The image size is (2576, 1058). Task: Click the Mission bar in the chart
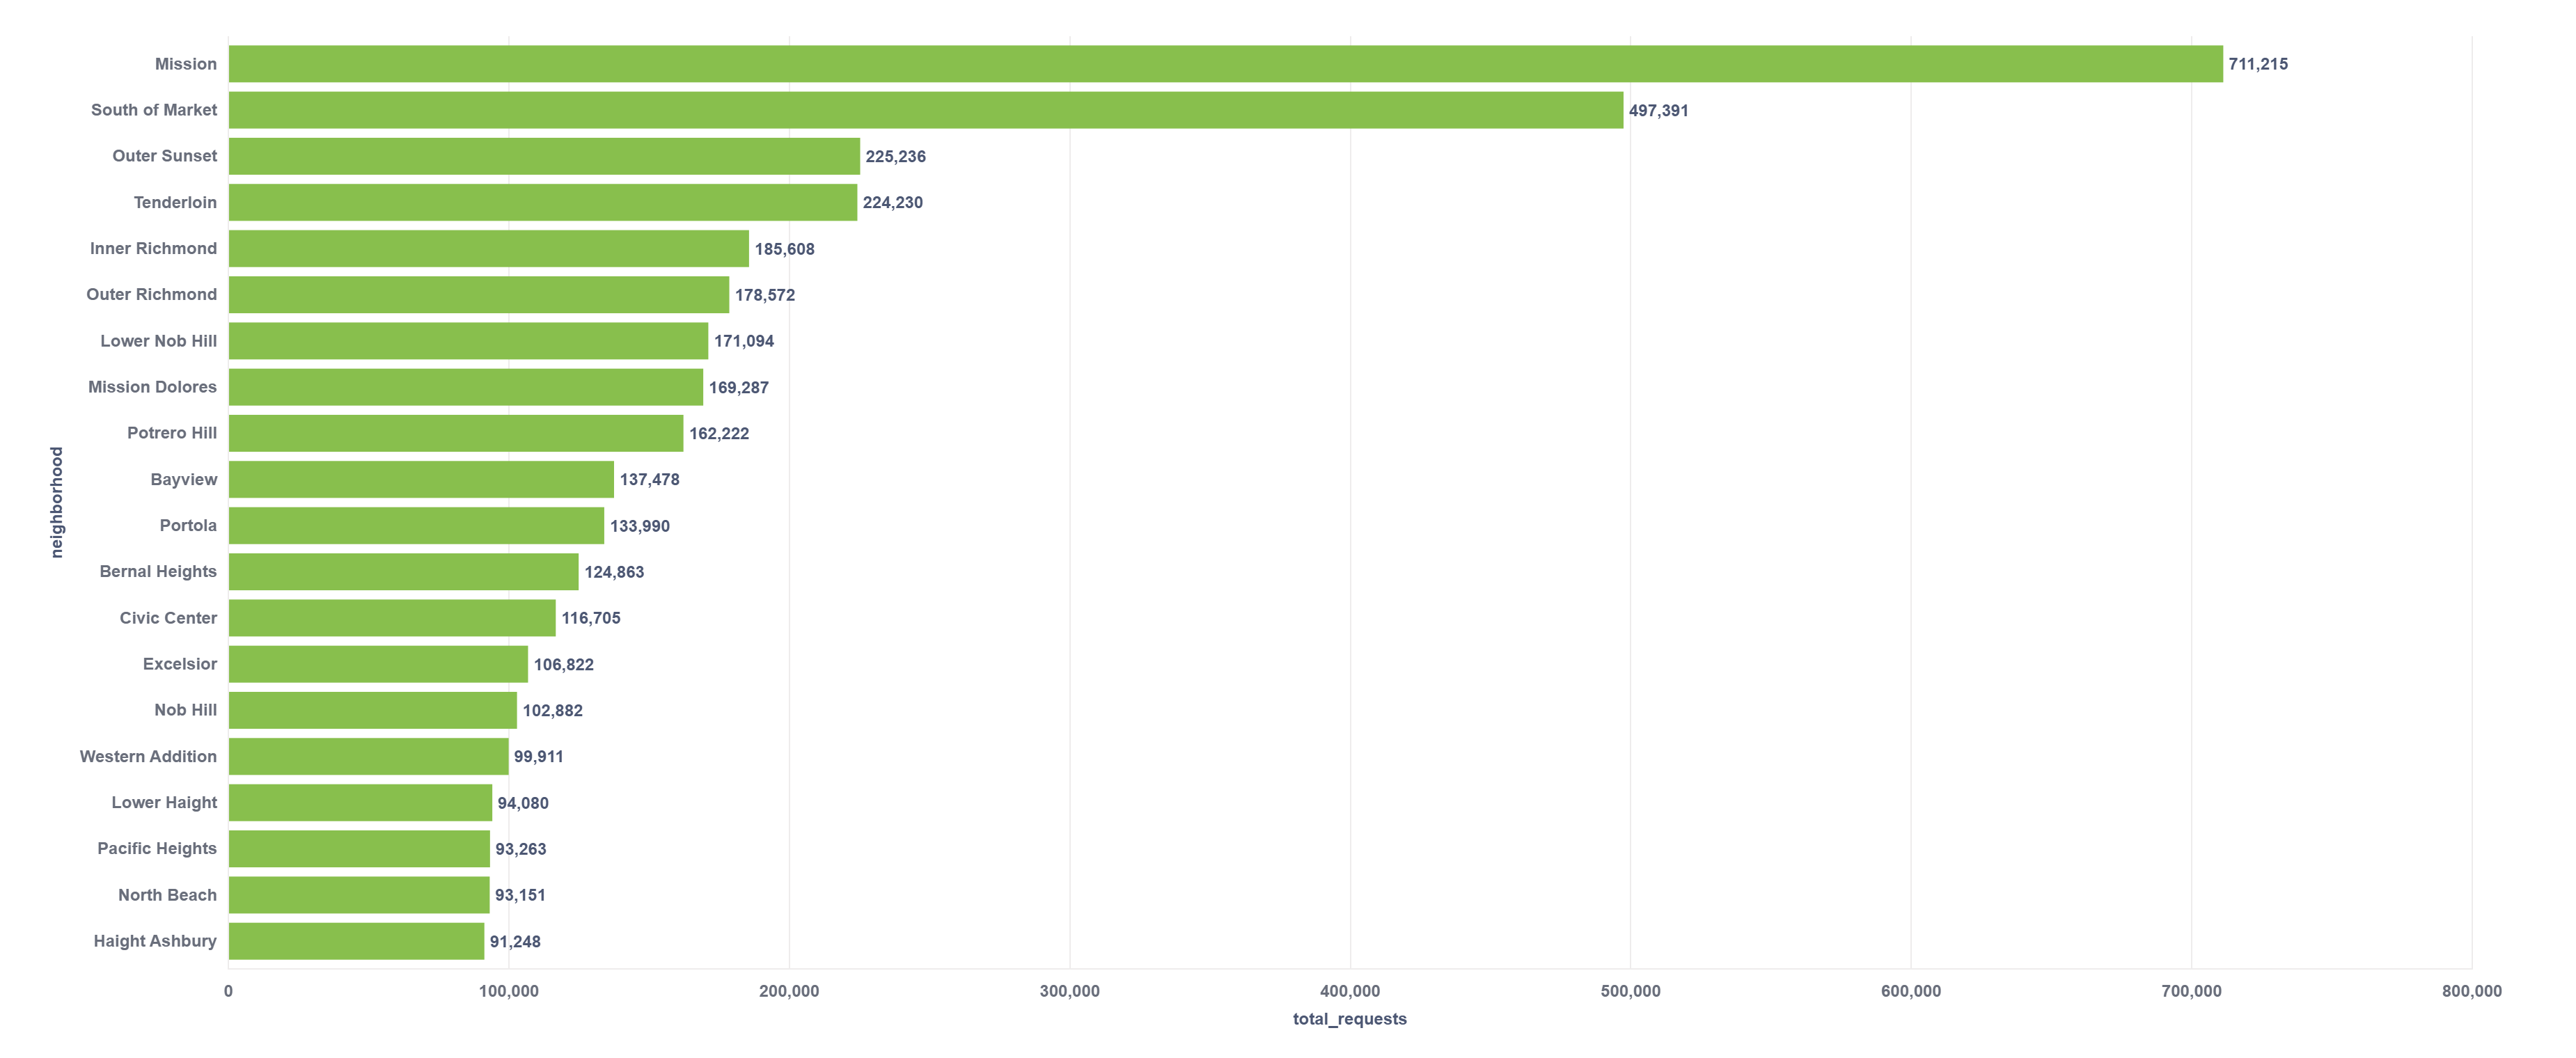point(1225,64)
